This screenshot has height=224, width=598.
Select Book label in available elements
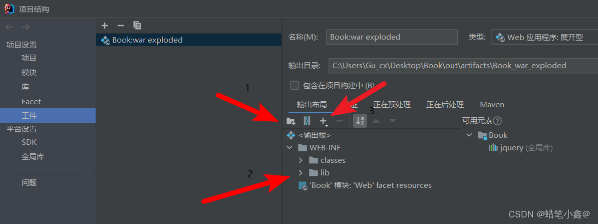tap(498, 135)
